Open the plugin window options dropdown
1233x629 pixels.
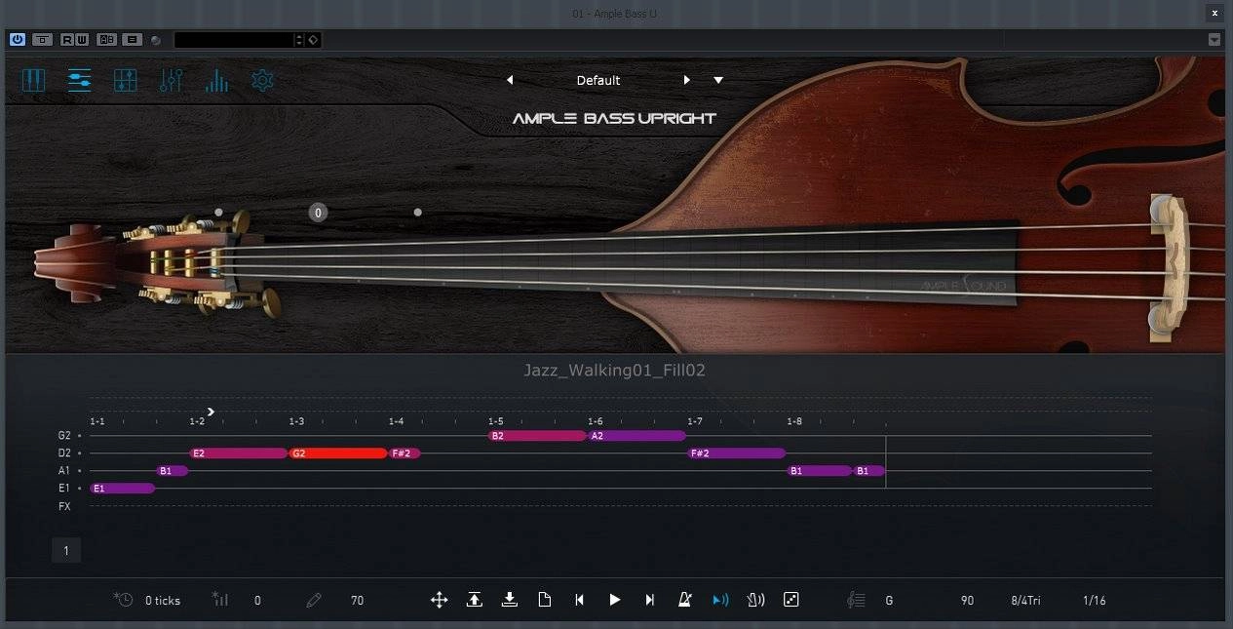point(1214,40)
